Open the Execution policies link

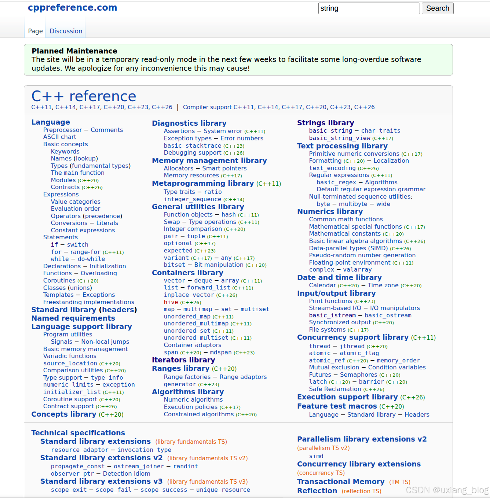click(191, 407)
